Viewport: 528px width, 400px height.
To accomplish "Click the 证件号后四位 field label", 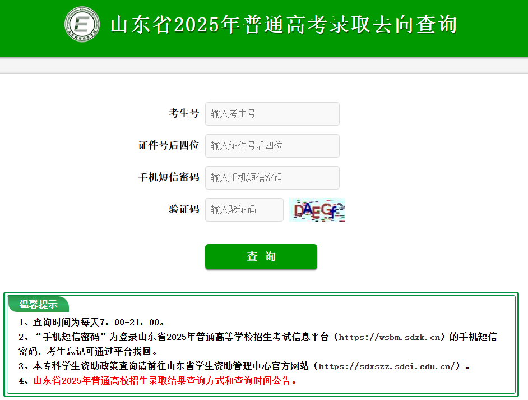I will (169, 145).
